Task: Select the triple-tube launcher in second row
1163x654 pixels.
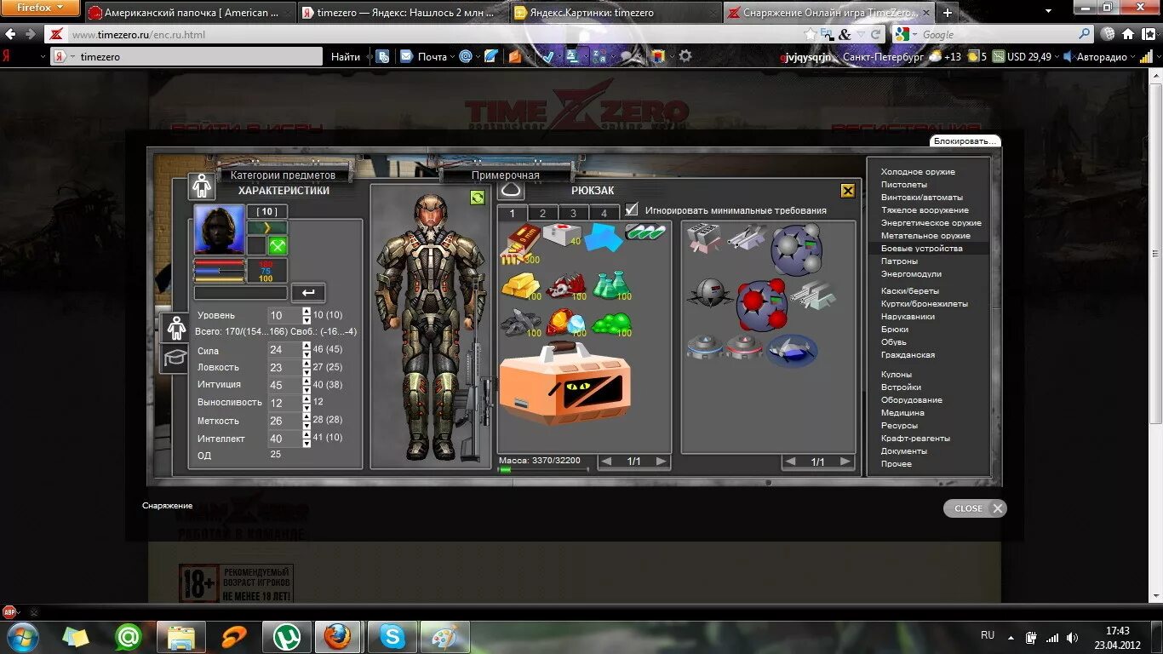Action: (812, 295)
